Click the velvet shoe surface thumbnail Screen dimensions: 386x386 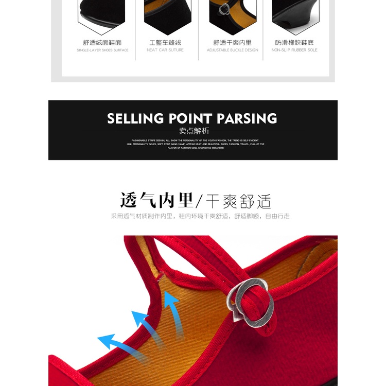[x=101, y=16]
